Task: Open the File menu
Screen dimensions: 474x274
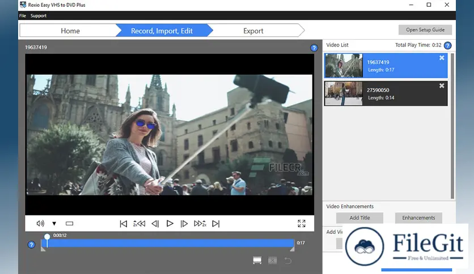Action: click(22, 16)
